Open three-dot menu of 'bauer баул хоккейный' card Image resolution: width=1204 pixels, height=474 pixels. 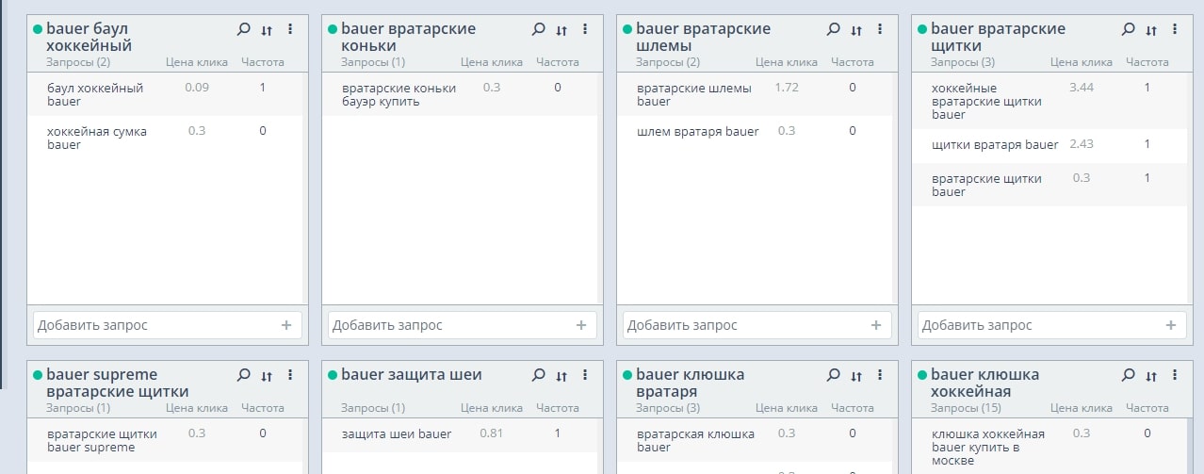(x=290, y=29)
